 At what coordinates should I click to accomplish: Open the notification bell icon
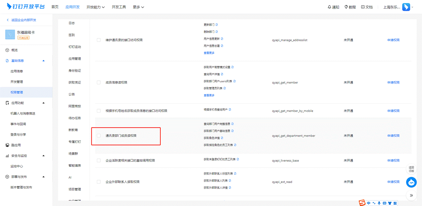330,7
